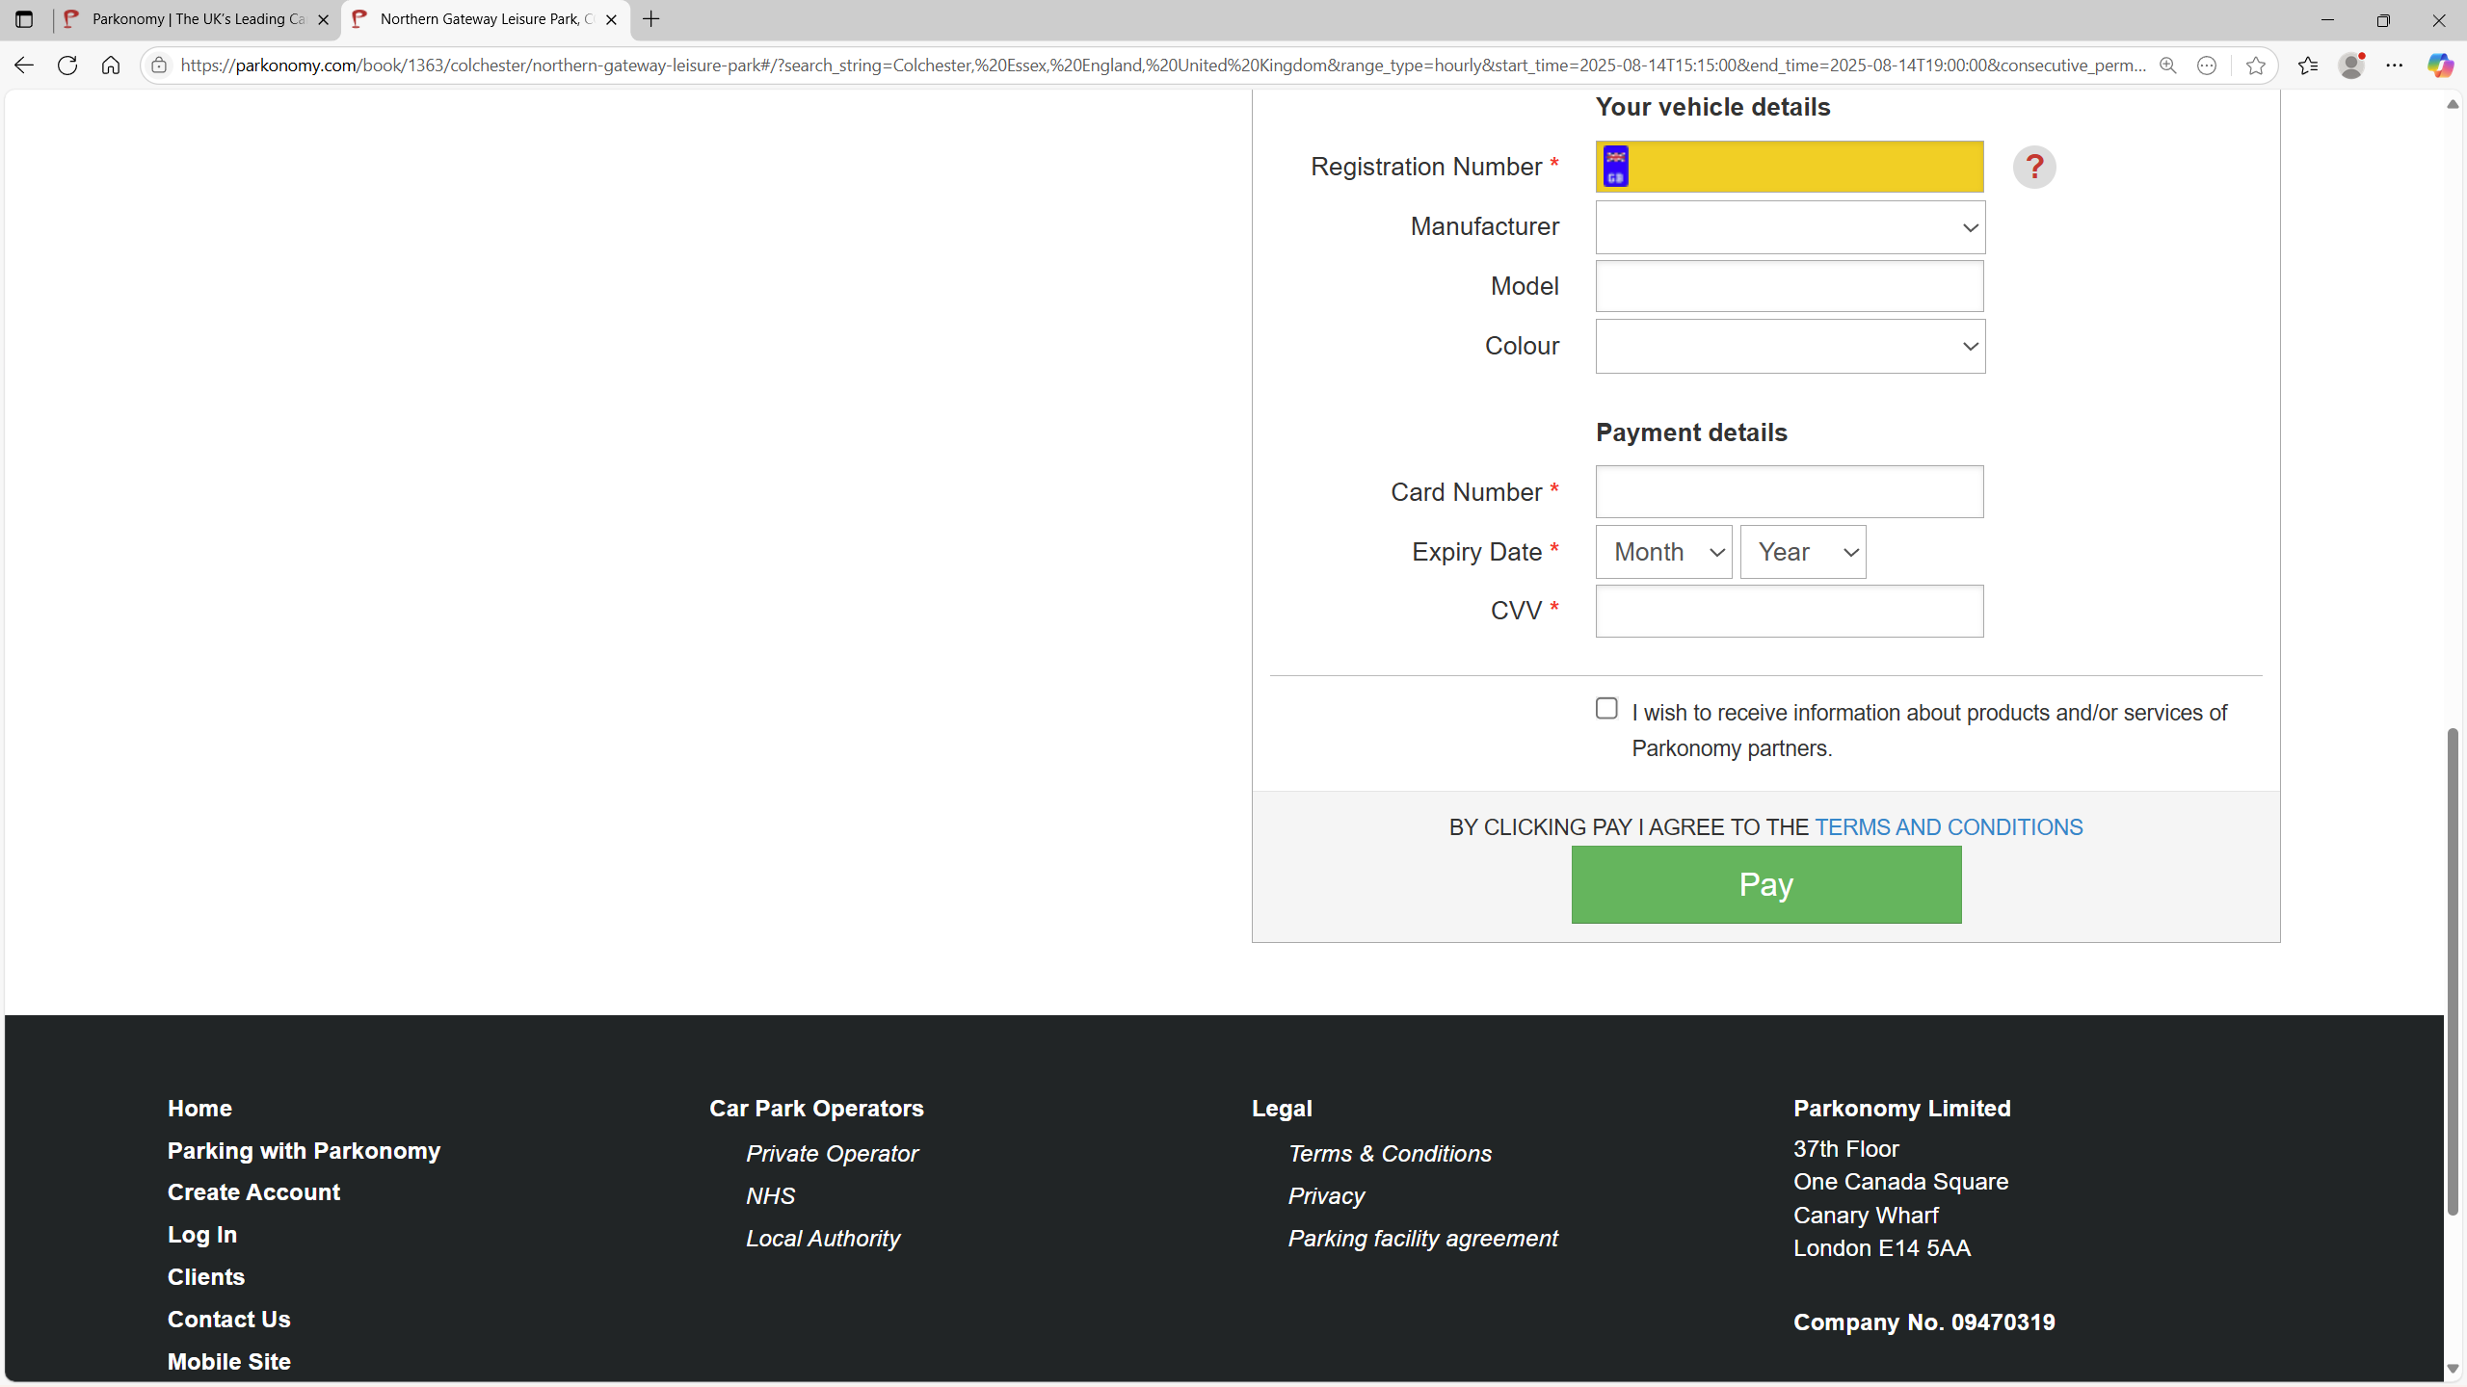Open the Private Operator link
The image size is (2467, 1387).
pos(832,1154)
